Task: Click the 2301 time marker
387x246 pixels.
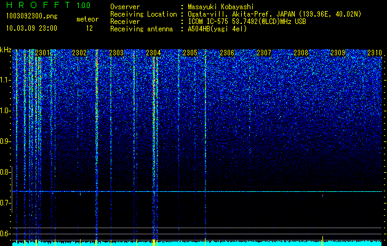Action: [x=42, y=53]
